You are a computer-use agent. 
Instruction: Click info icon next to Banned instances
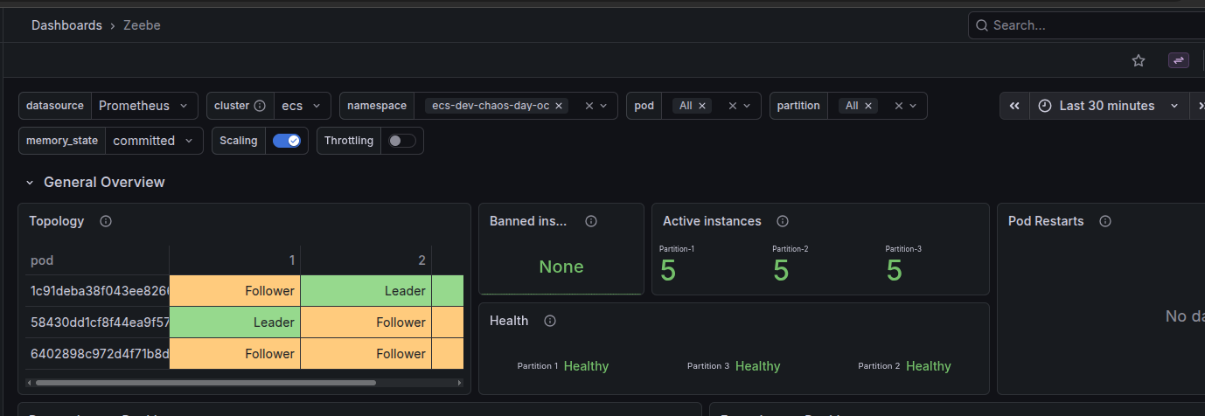coord(591,221)
